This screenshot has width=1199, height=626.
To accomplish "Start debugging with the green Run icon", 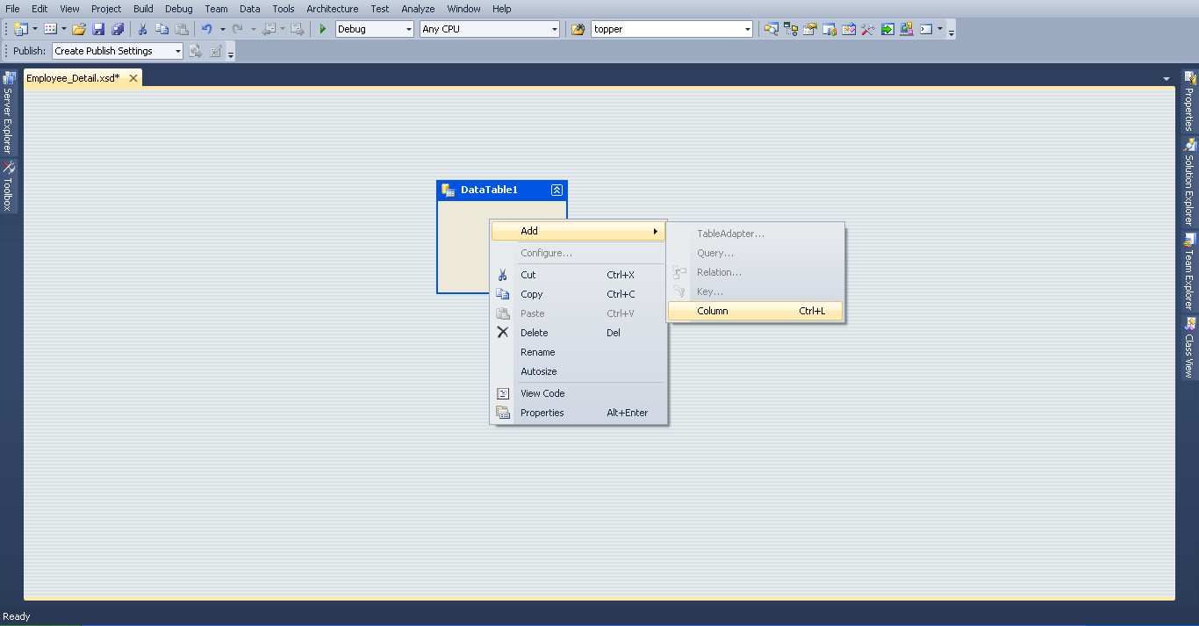I will 321,29.
